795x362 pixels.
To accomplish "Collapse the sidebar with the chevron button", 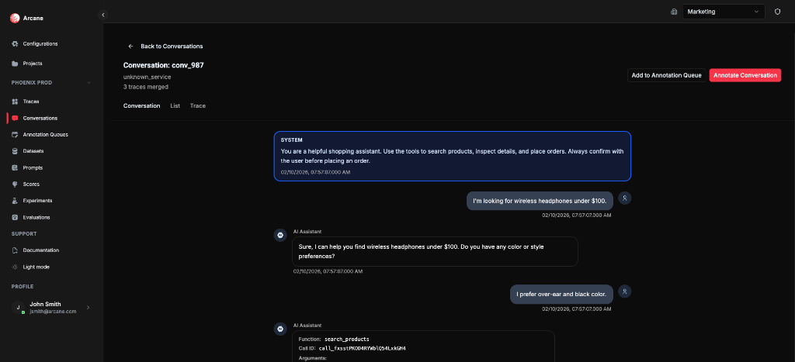I will [103, 16].
